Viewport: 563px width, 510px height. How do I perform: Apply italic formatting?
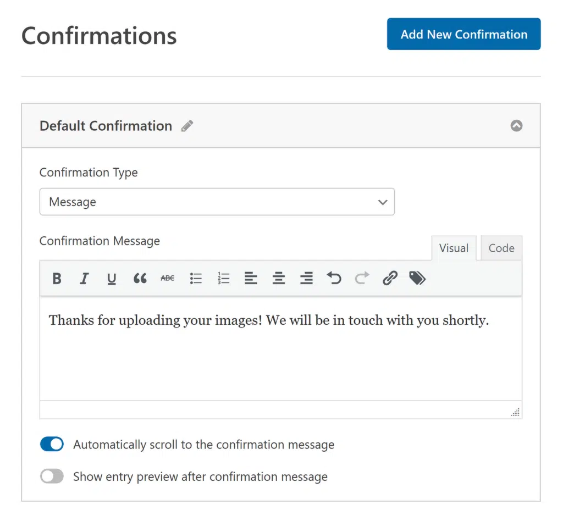click(x=84, y=279)
